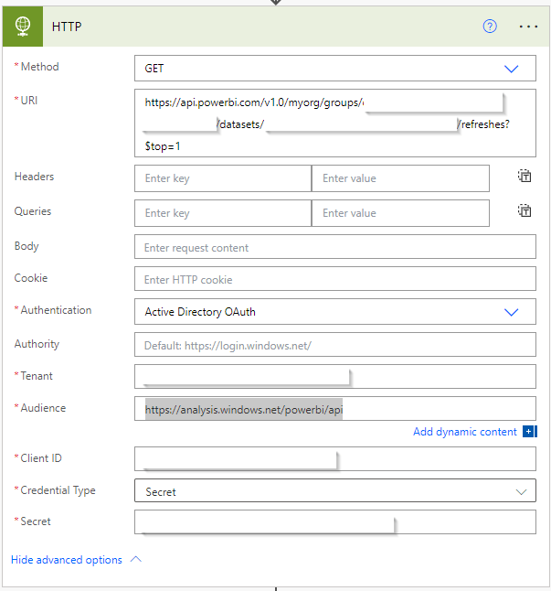Viewport: 551px width, 591px height.
Task: Switch Queries to text mode icon
Action: (525, 211)
